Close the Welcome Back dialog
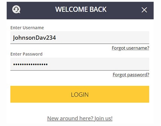Image resolution: width=161 pixels, height=126 pixels. coord(144,10)
